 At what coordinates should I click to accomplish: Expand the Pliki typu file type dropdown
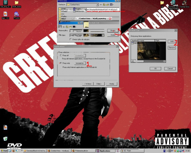click(103, 35)
